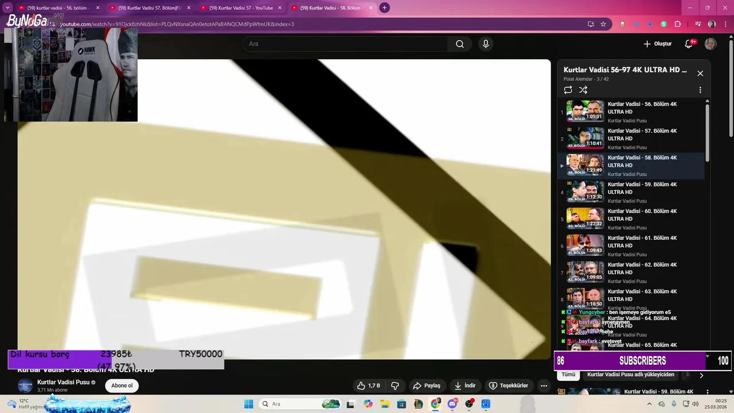Open File Explorer from taskbar
This screenshot has height=413, width=734.
[x=385, y=404]
